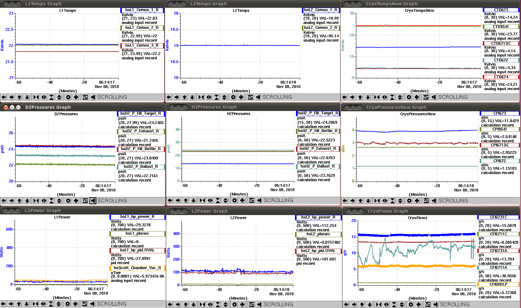Expand time axis diamond icon in L2Power Graph
This screenshot has height=308, width=521.
click(210, 305)
